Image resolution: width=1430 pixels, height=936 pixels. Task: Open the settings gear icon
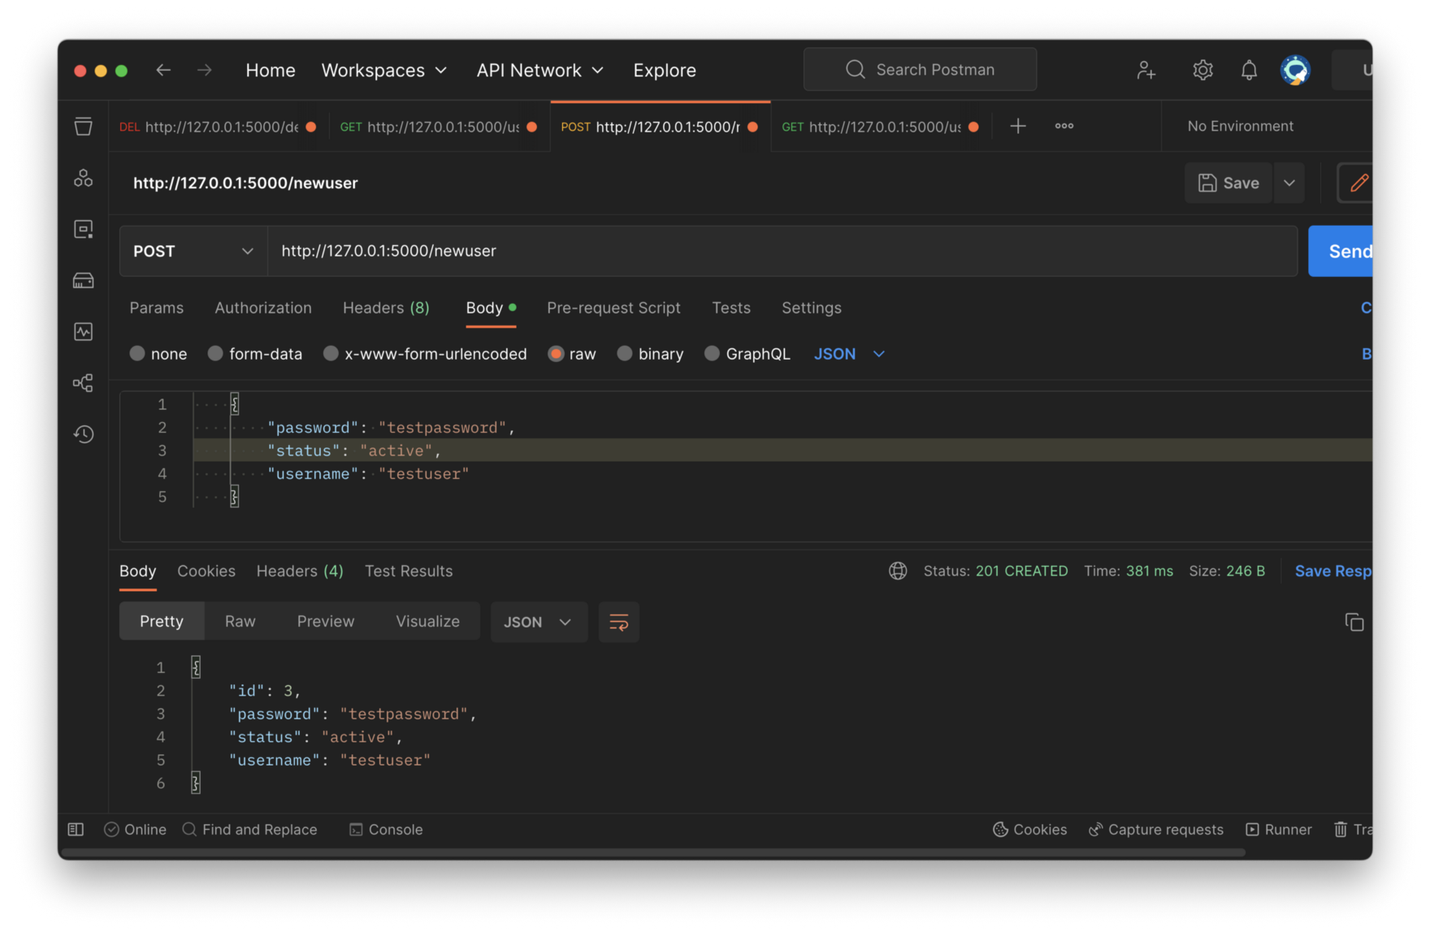tap(1202, 70)
